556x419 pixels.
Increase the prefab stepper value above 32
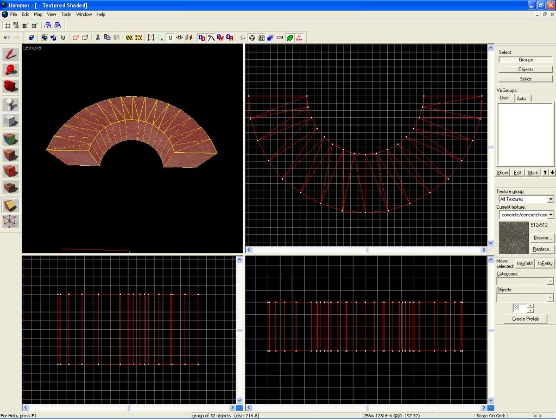pyautogui.click(x=530, y=305)
